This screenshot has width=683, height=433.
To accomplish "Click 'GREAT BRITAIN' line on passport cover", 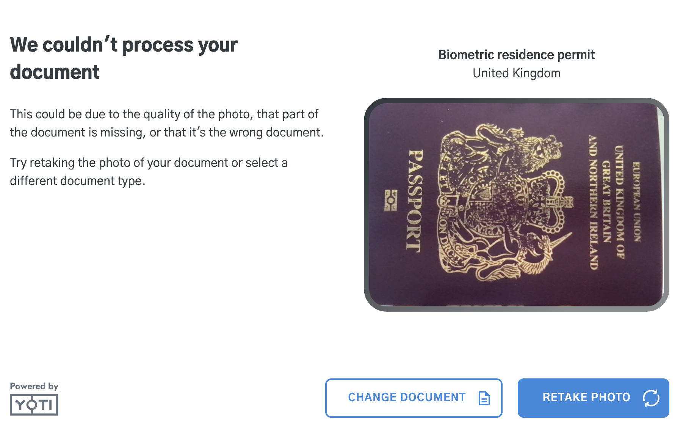I will click(x=606, y=201).
